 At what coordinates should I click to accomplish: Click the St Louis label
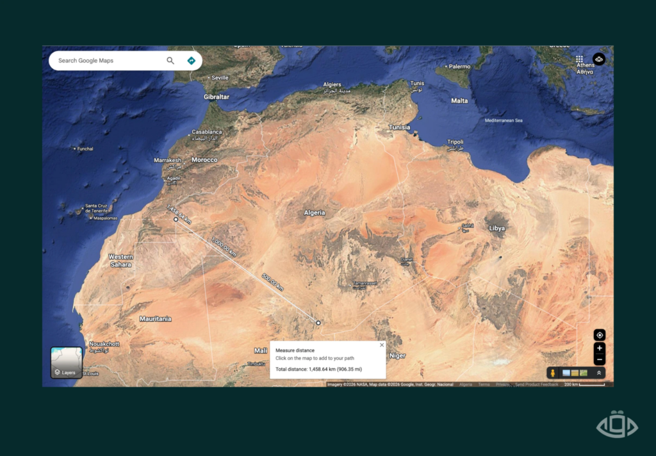point(90,373)
